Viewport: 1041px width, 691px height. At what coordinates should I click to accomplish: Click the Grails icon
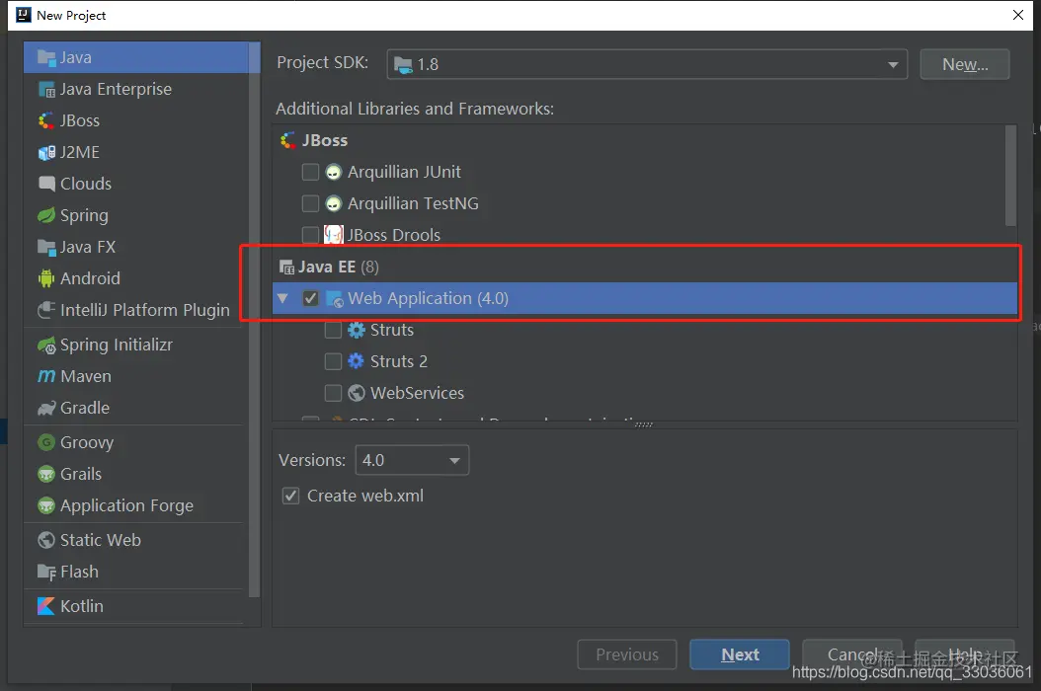point(46,474)
